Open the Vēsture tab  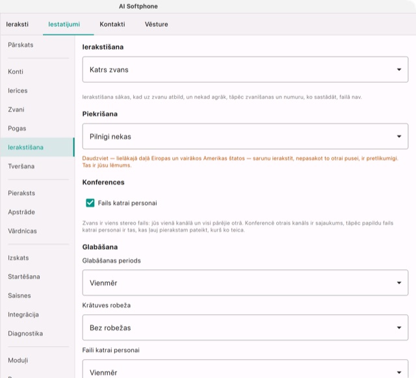[156, 24]
